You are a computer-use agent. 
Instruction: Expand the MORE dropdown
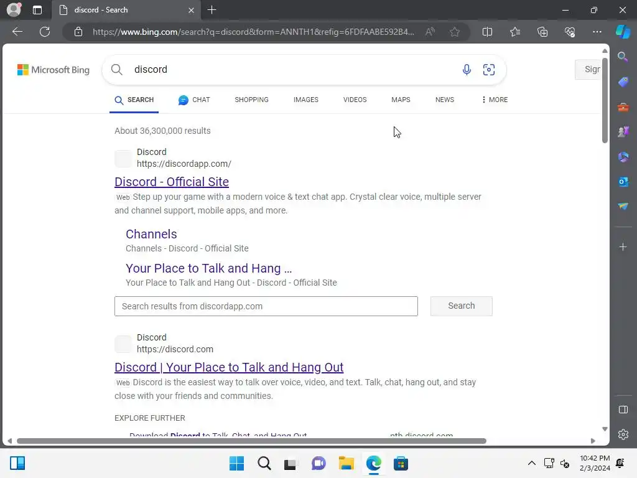tap(495, 100)
